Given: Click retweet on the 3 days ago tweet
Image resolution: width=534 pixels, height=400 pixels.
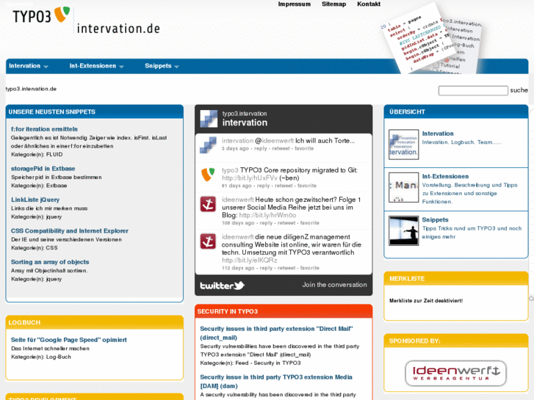Looking at the screenshot, I should coord(281,148).
